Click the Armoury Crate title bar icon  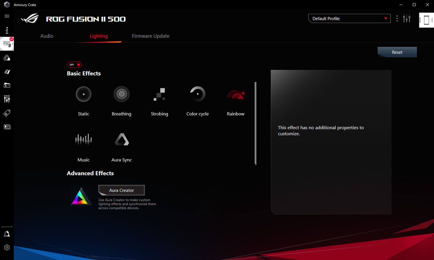[x=7, y=5]
